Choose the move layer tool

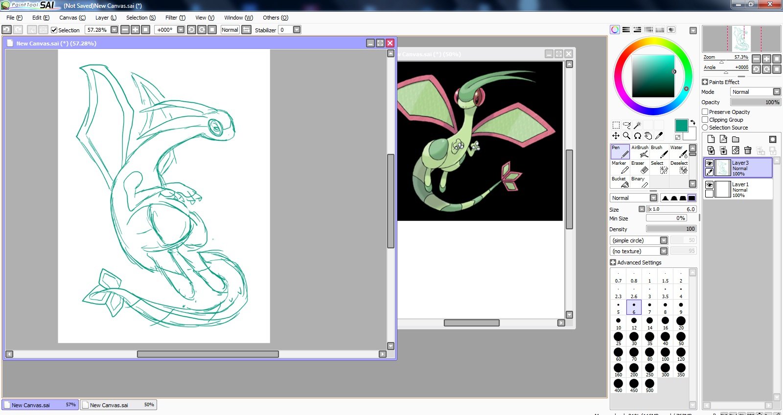616,136
